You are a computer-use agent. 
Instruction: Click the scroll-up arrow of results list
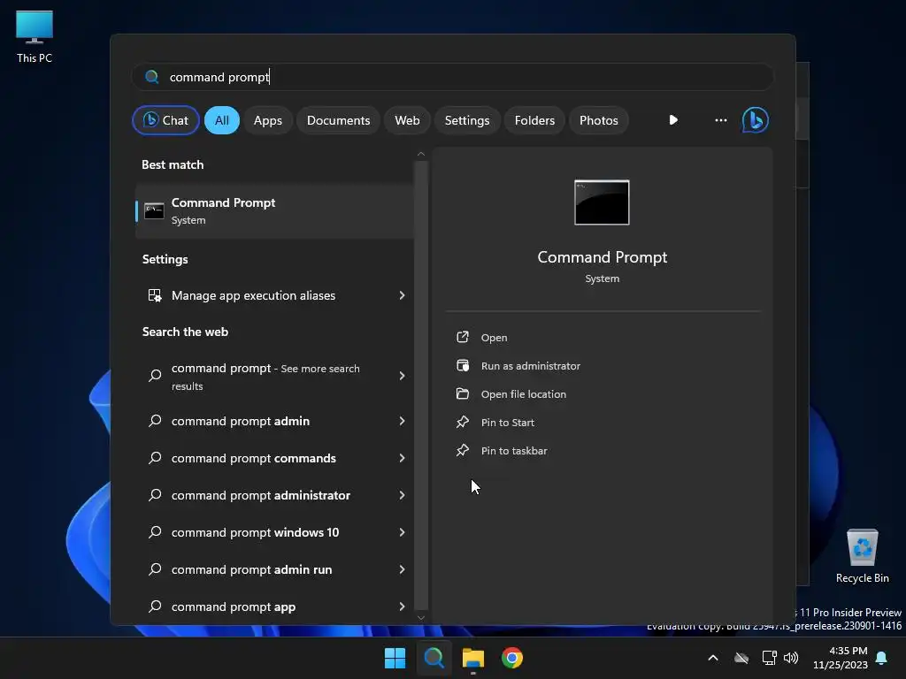[x=421, y=154]
